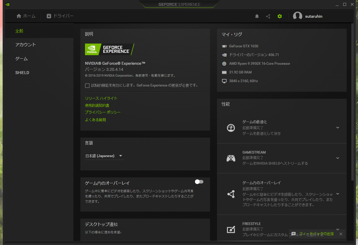
Task: Click the 説明 heading
Action: point(89,34)
